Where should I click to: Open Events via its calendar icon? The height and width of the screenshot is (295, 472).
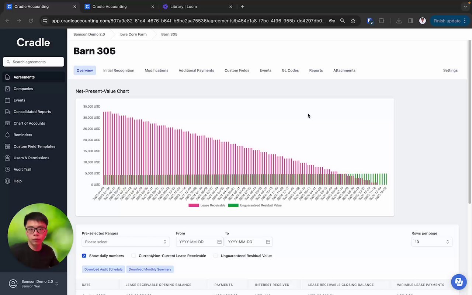click(x=7, y=100)
